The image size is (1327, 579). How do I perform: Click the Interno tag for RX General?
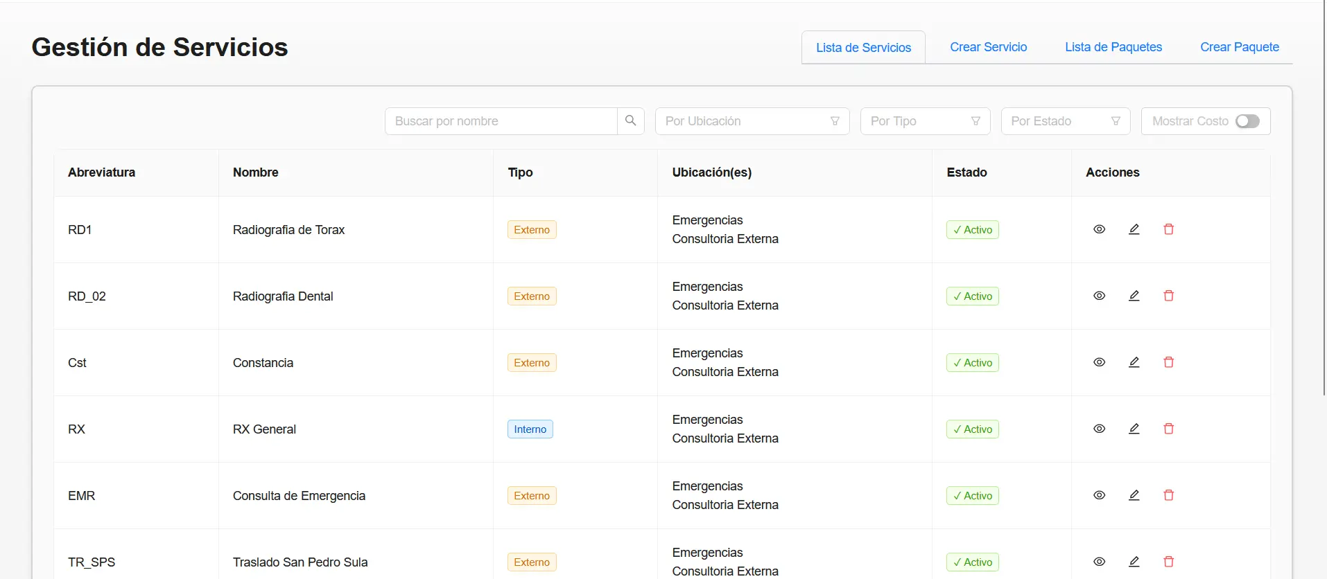(530, 429)
